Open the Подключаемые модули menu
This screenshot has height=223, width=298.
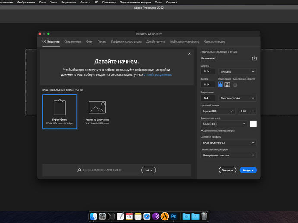click(135, 2)
